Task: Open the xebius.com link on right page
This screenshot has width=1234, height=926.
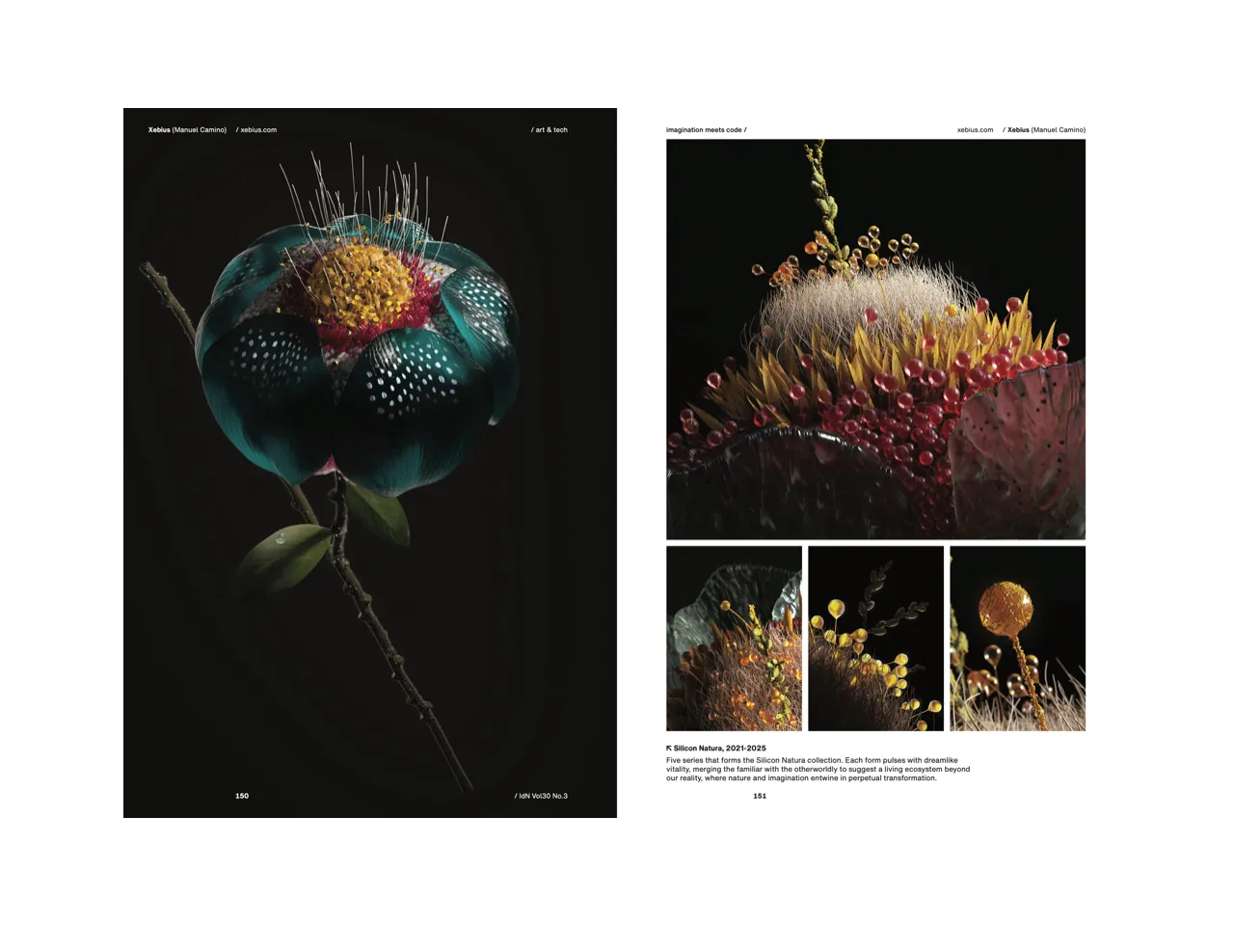Action: pos(974,129)
